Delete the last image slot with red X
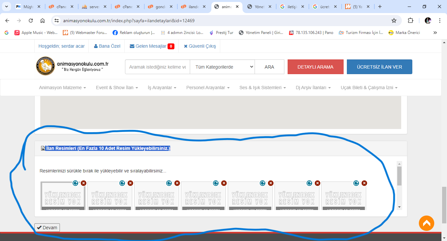This screenshot has width=447, height=241. point(364,183)
